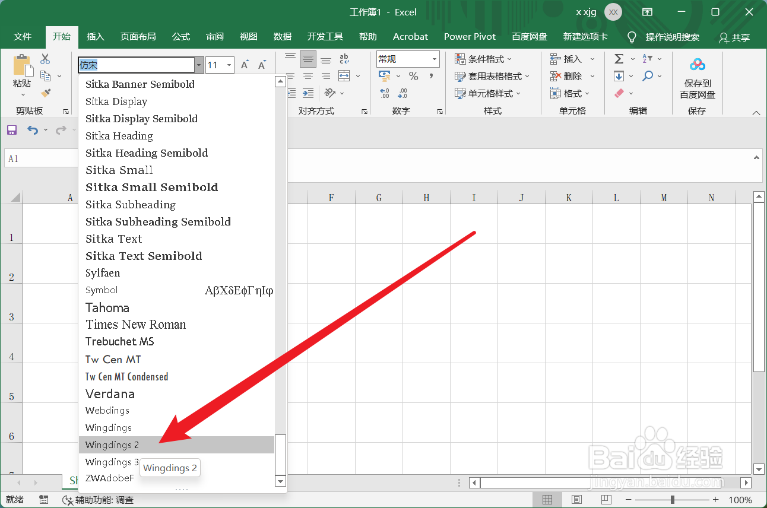Click the 共享 share button
This screenshot has height=508, width=767.
point(734,37)
